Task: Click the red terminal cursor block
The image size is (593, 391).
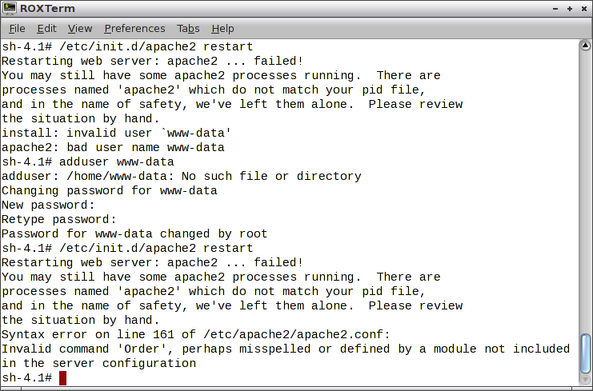Action: coord(62,377)
